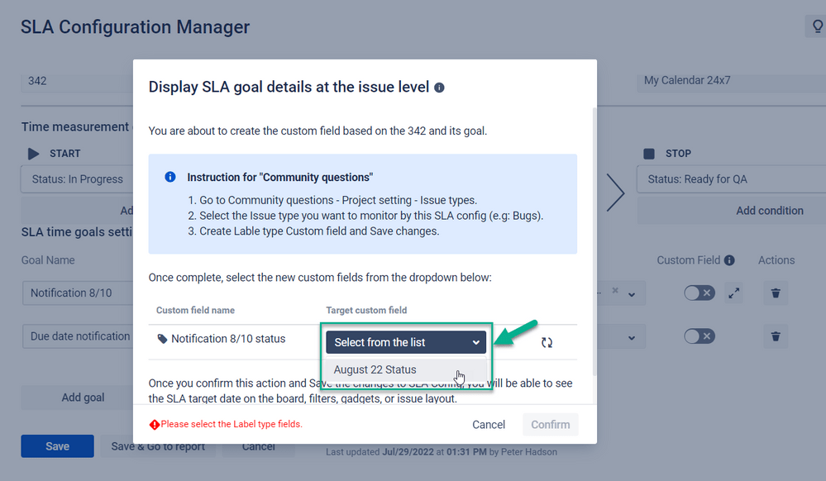This screenshot has height=481, width=826.
Task: Open the Select from the list dropdown
Action: 405,341
